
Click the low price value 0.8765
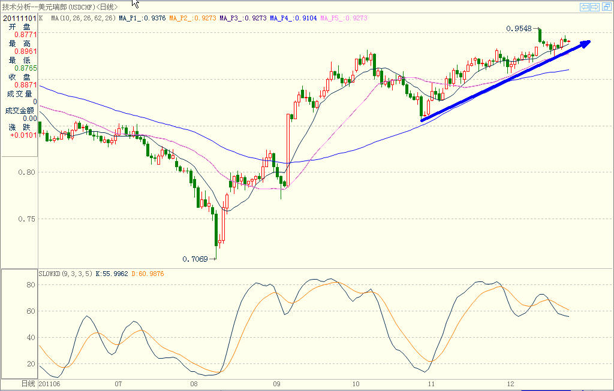25,68
